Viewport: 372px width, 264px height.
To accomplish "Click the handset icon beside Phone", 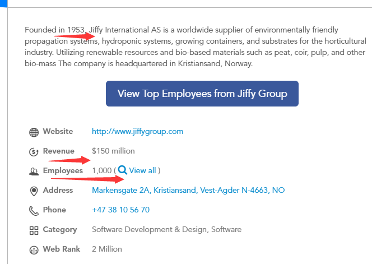I will pyautogui.click(x=34, y=211).
